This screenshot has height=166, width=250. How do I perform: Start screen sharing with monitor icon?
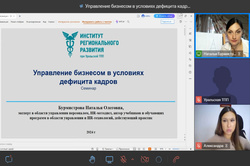(x=109, y=160)
